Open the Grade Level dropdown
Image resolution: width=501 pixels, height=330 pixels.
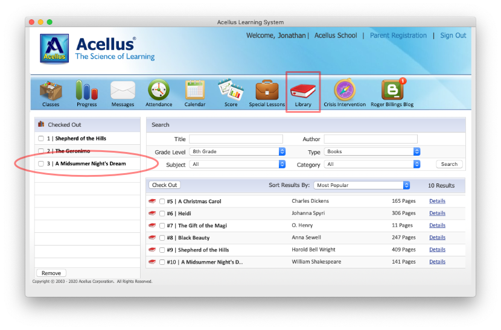(x=237, y=151)
